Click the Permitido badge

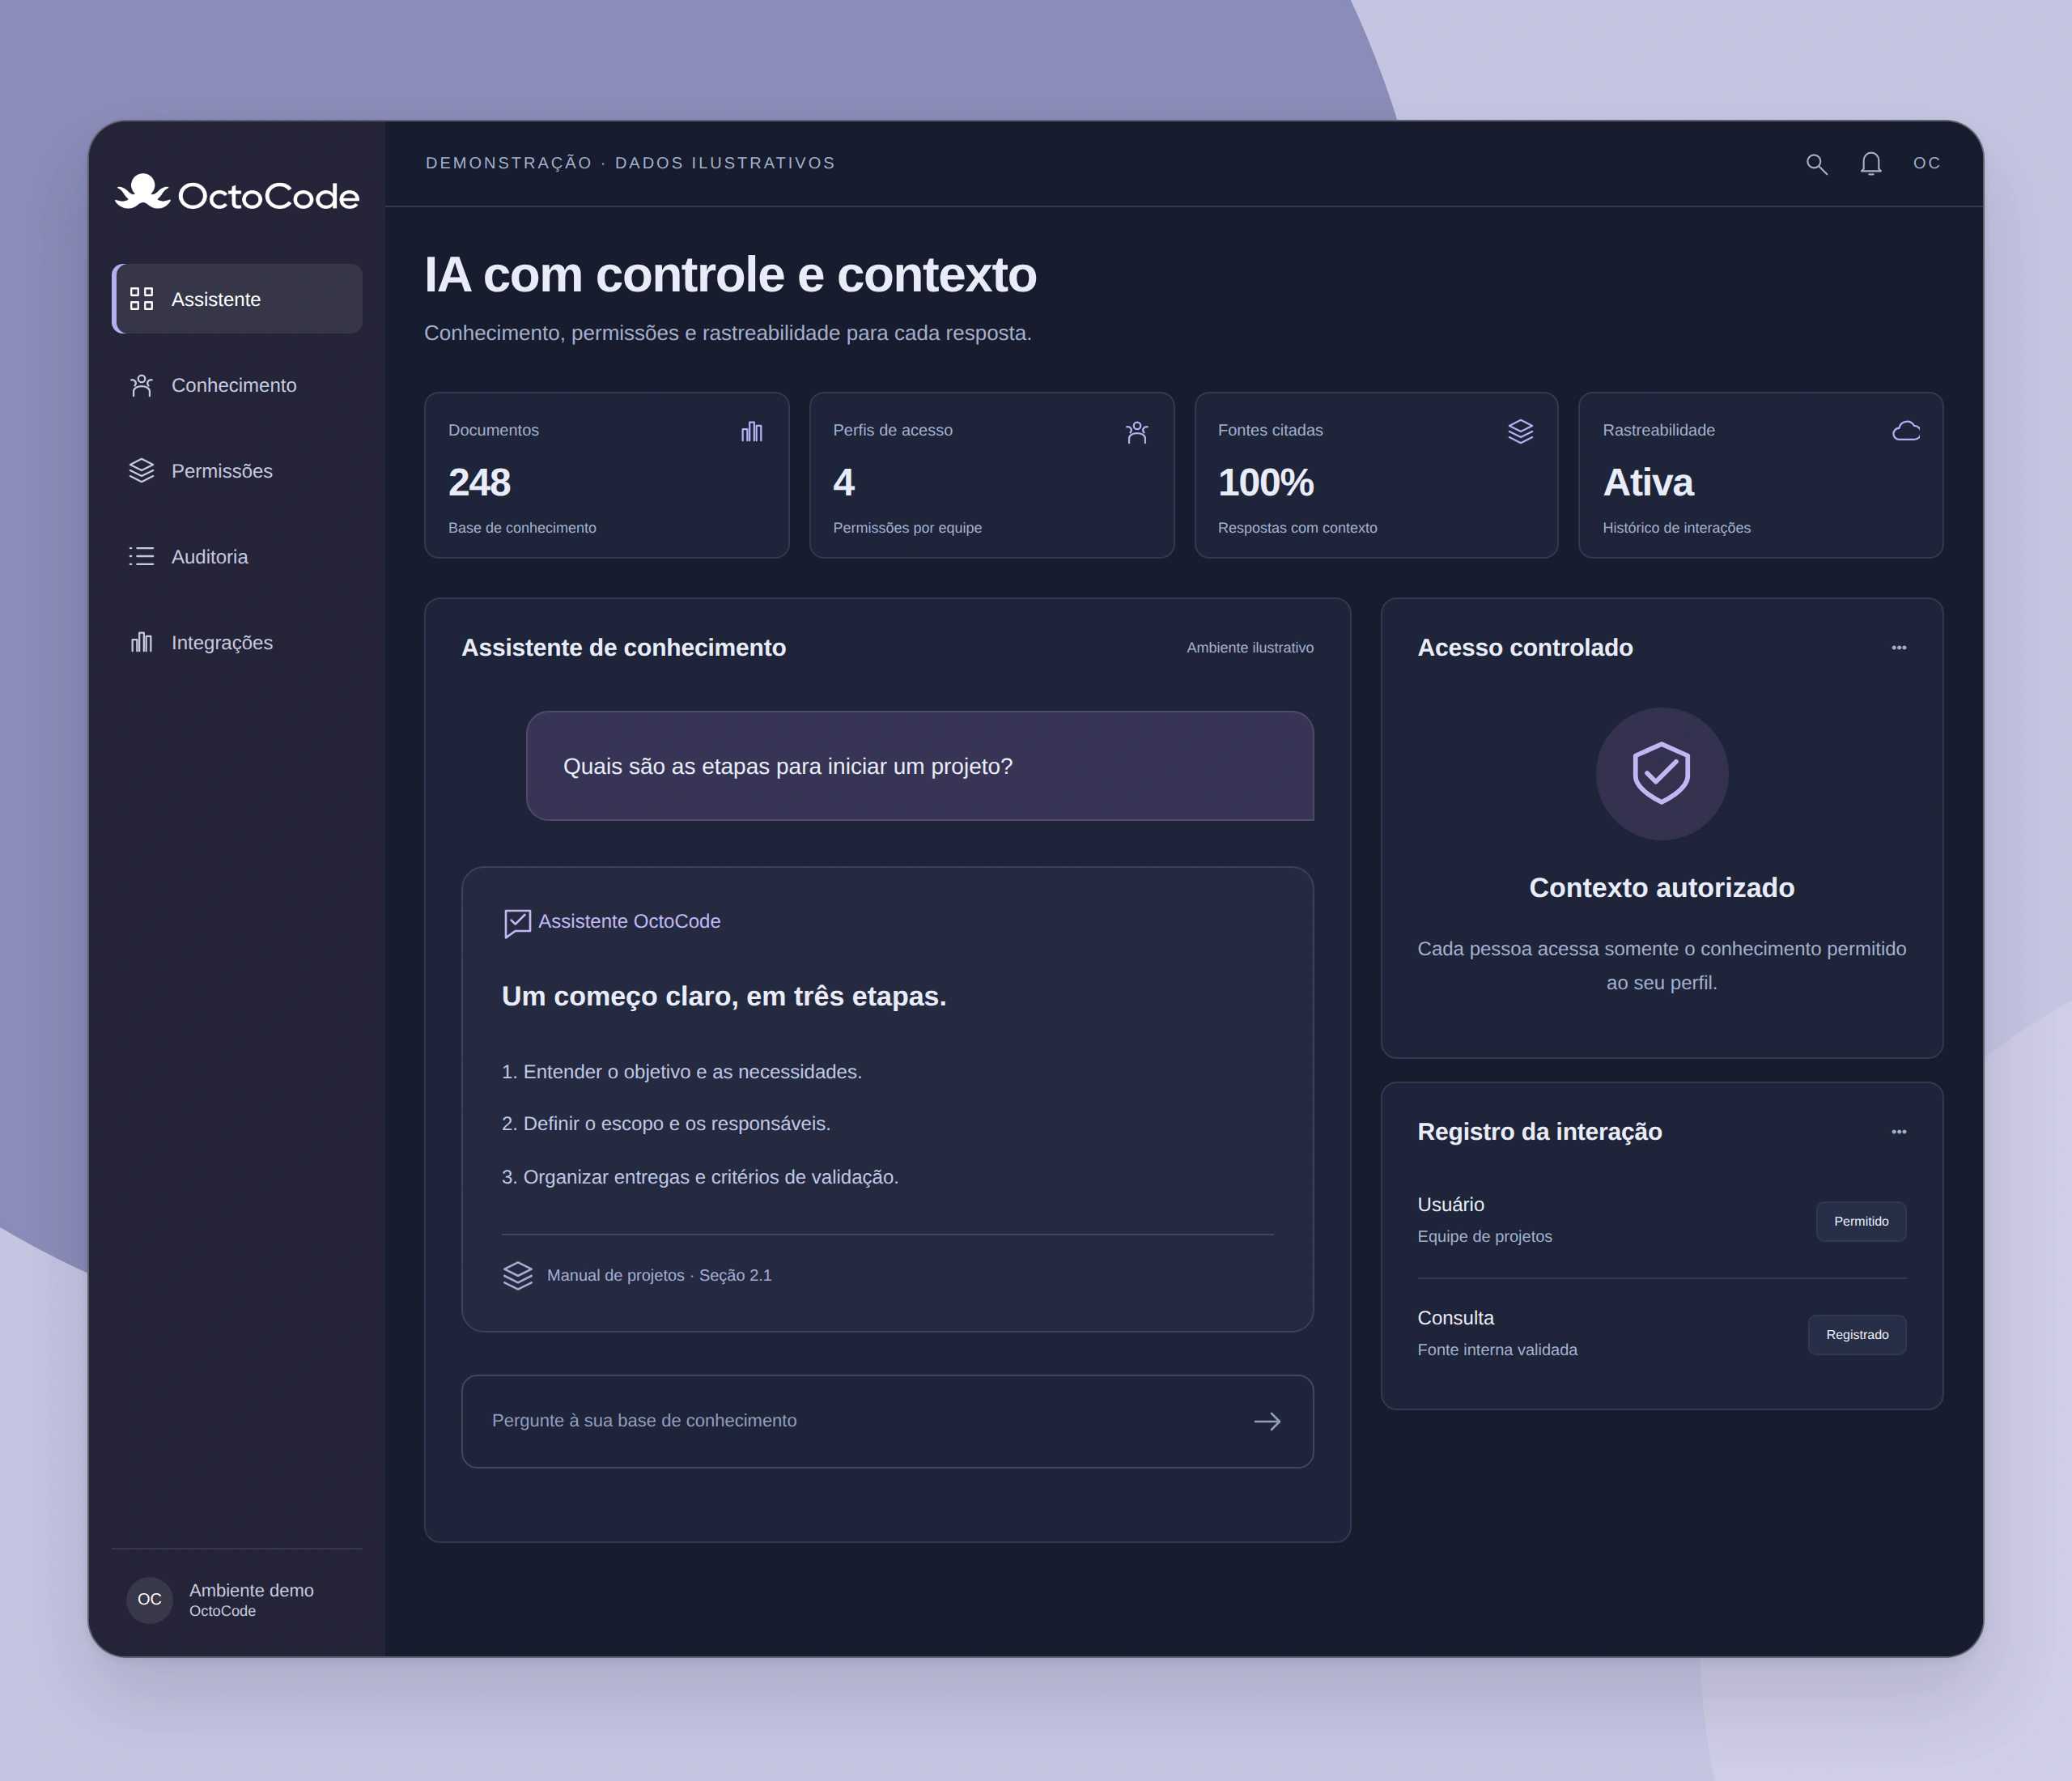click(x=1861, y=1221)
